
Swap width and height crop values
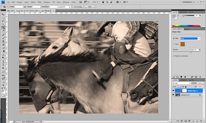coord(25,7)
